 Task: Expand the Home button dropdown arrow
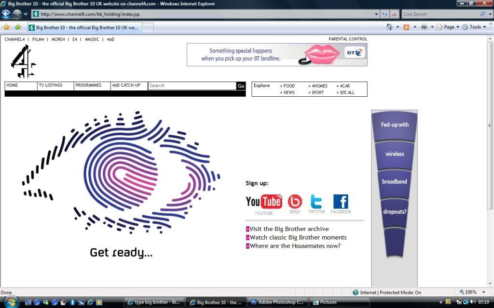tap(398, 27)
